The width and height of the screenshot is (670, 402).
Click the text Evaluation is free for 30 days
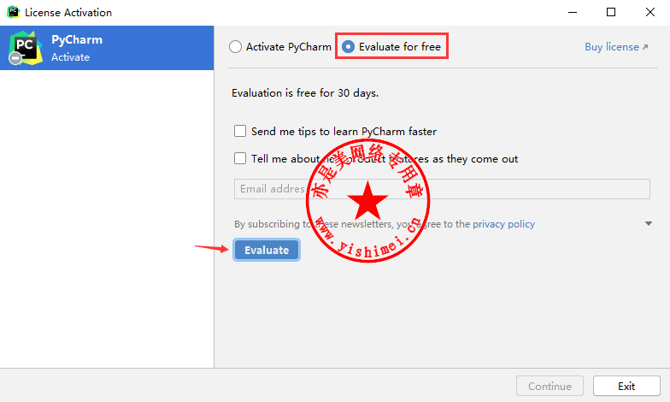(x=305, y=92)
